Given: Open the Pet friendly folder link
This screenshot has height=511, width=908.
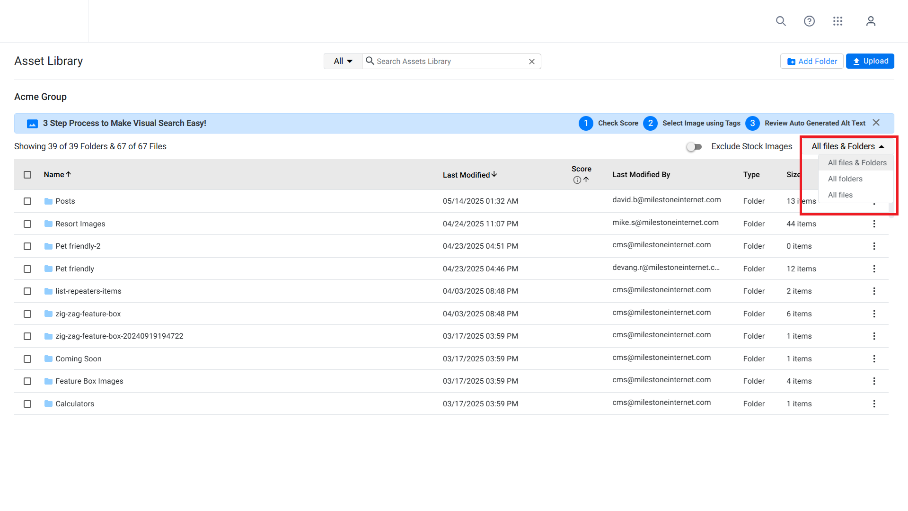Looking at the screenshot, I should 75,269.
